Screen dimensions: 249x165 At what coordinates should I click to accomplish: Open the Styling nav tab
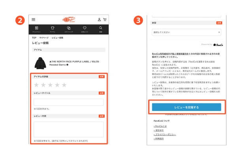coord(69,29)
